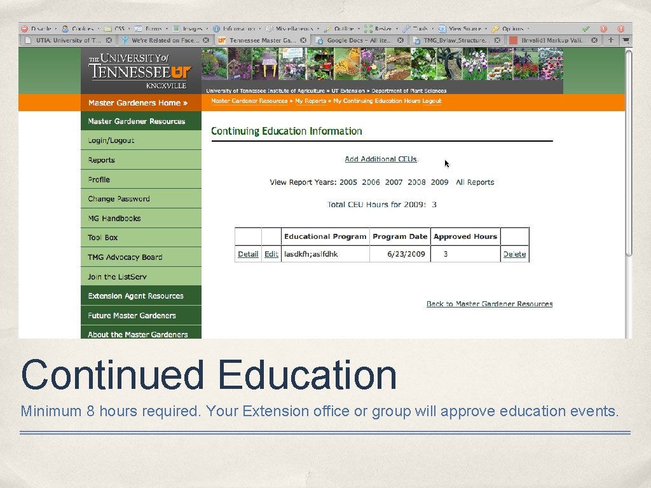The width and height of the screenshot is (651, 488).
Task: View the 2006 report year
Action: click(371, 182)
